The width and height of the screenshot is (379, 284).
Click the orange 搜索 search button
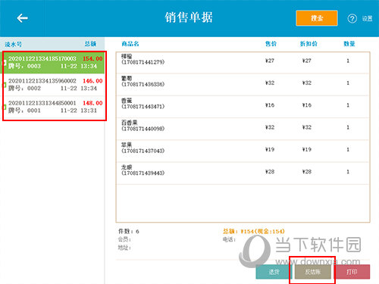[317, 18]
